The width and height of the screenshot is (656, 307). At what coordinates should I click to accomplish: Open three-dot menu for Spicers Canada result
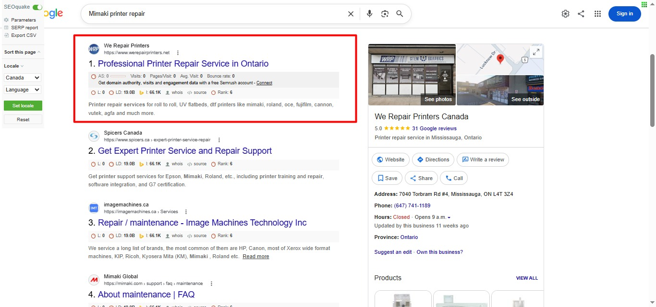(x=219, y=140)
